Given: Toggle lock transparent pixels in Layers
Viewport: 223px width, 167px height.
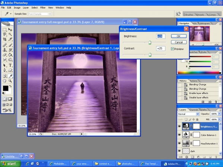Looking at the screenshot, I should click(186, 119).
